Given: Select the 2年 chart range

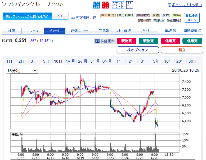Looking at the screenshot, I should tap(132, 61).
